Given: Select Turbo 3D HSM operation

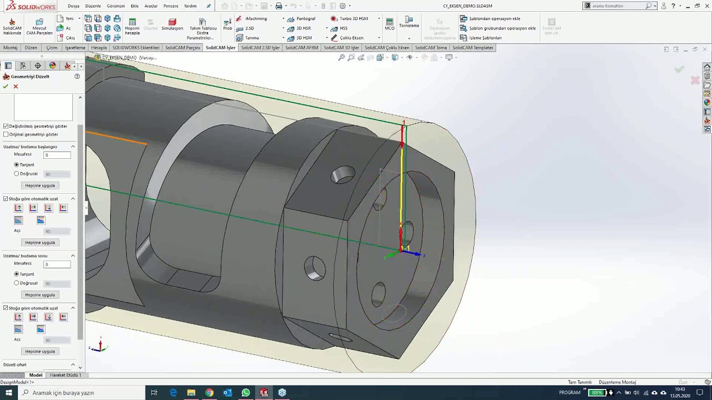Looking at the screenshot, I should (x=349, y=18).
